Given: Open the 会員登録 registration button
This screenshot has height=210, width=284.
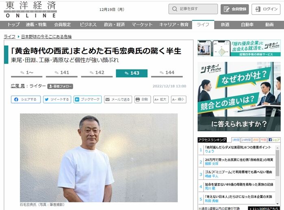Looking at the screenshot, I should 234,9.
